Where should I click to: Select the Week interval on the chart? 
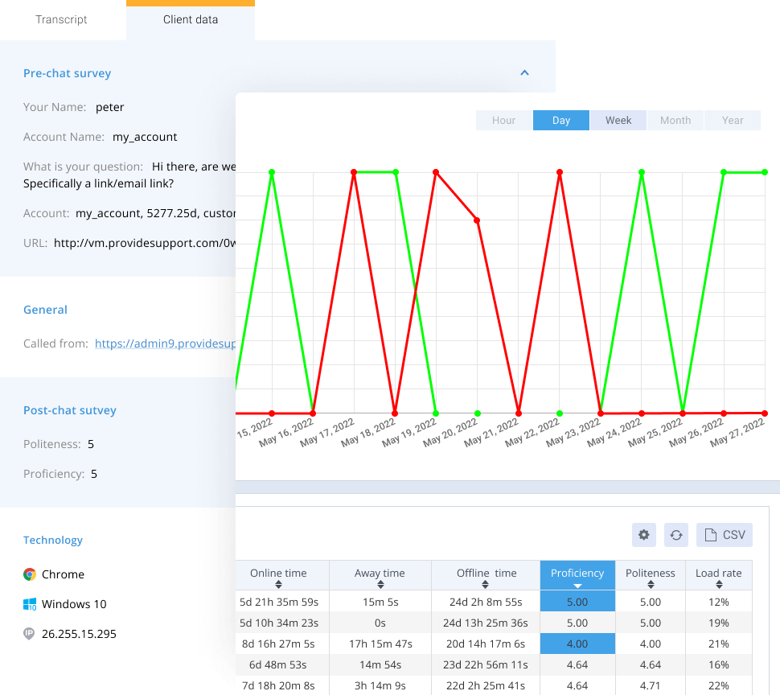tap(618, 120)
